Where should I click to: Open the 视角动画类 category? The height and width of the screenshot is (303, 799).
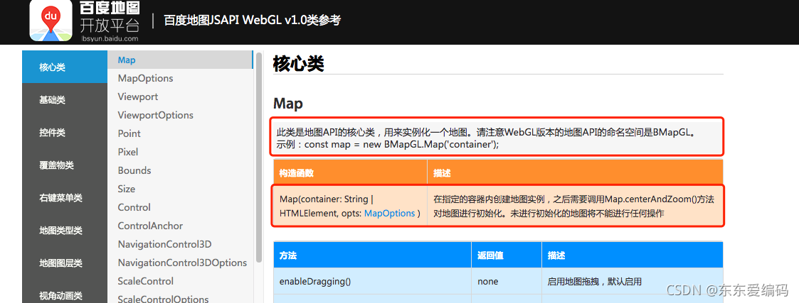[65, 293]
